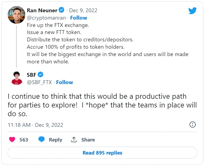Click the Reply text label

pos(56,140)
